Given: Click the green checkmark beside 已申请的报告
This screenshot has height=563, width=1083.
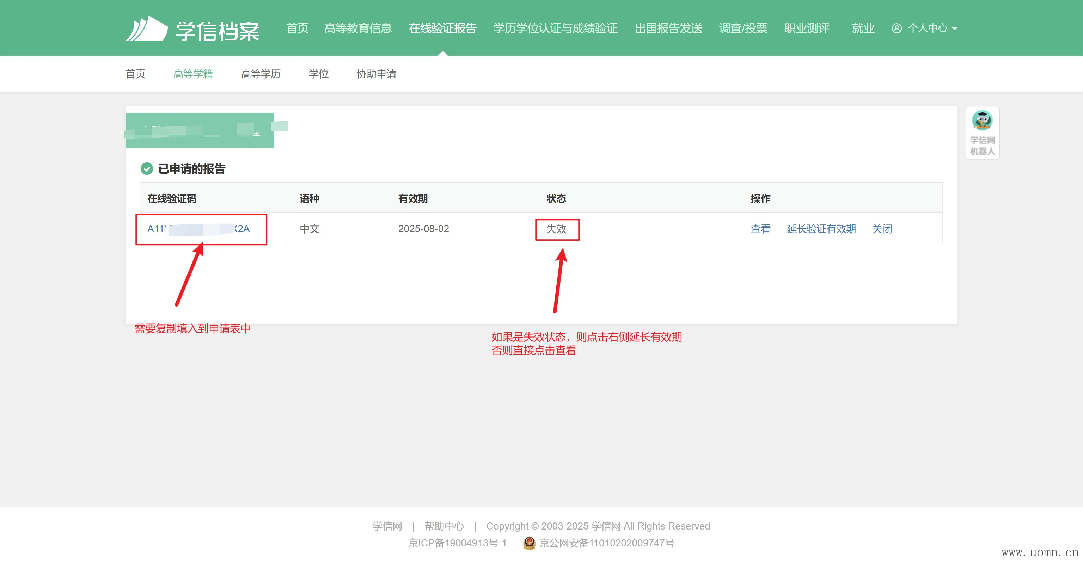Looking at the screenshot, I should (146, 169).
